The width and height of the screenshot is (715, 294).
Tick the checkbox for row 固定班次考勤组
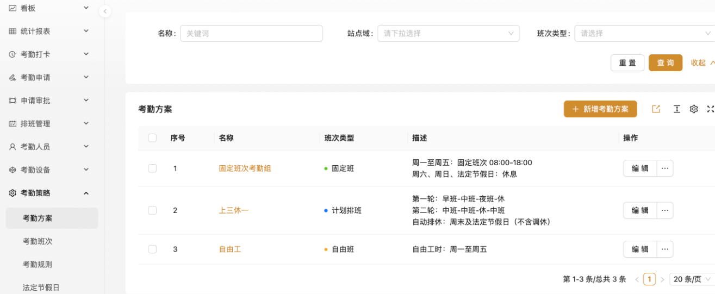152,168
